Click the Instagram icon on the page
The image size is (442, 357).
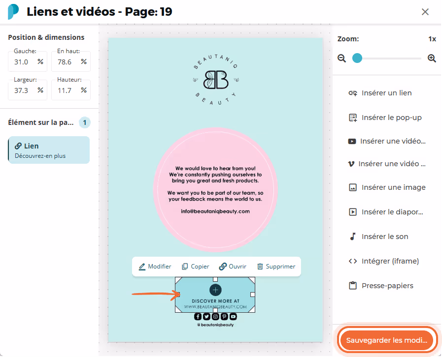[215, 317]
